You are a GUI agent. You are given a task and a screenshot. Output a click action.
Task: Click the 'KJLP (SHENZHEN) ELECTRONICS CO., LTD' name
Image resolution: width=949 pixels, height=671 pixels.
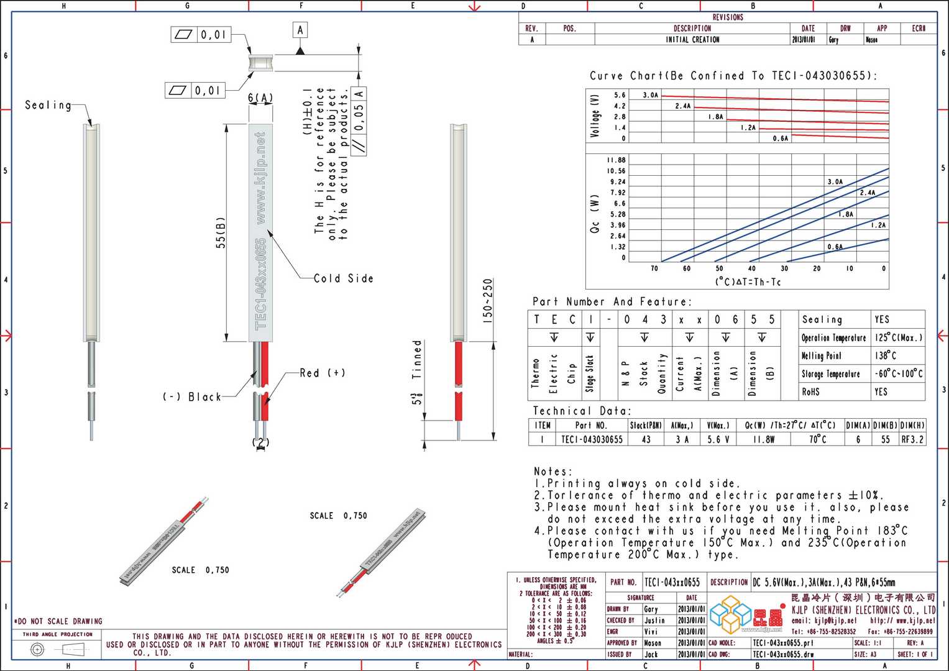pos(863,609)
